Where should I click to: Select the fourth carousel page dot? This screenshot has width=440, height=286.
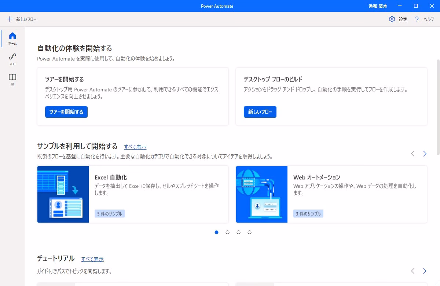click(249, 232)
